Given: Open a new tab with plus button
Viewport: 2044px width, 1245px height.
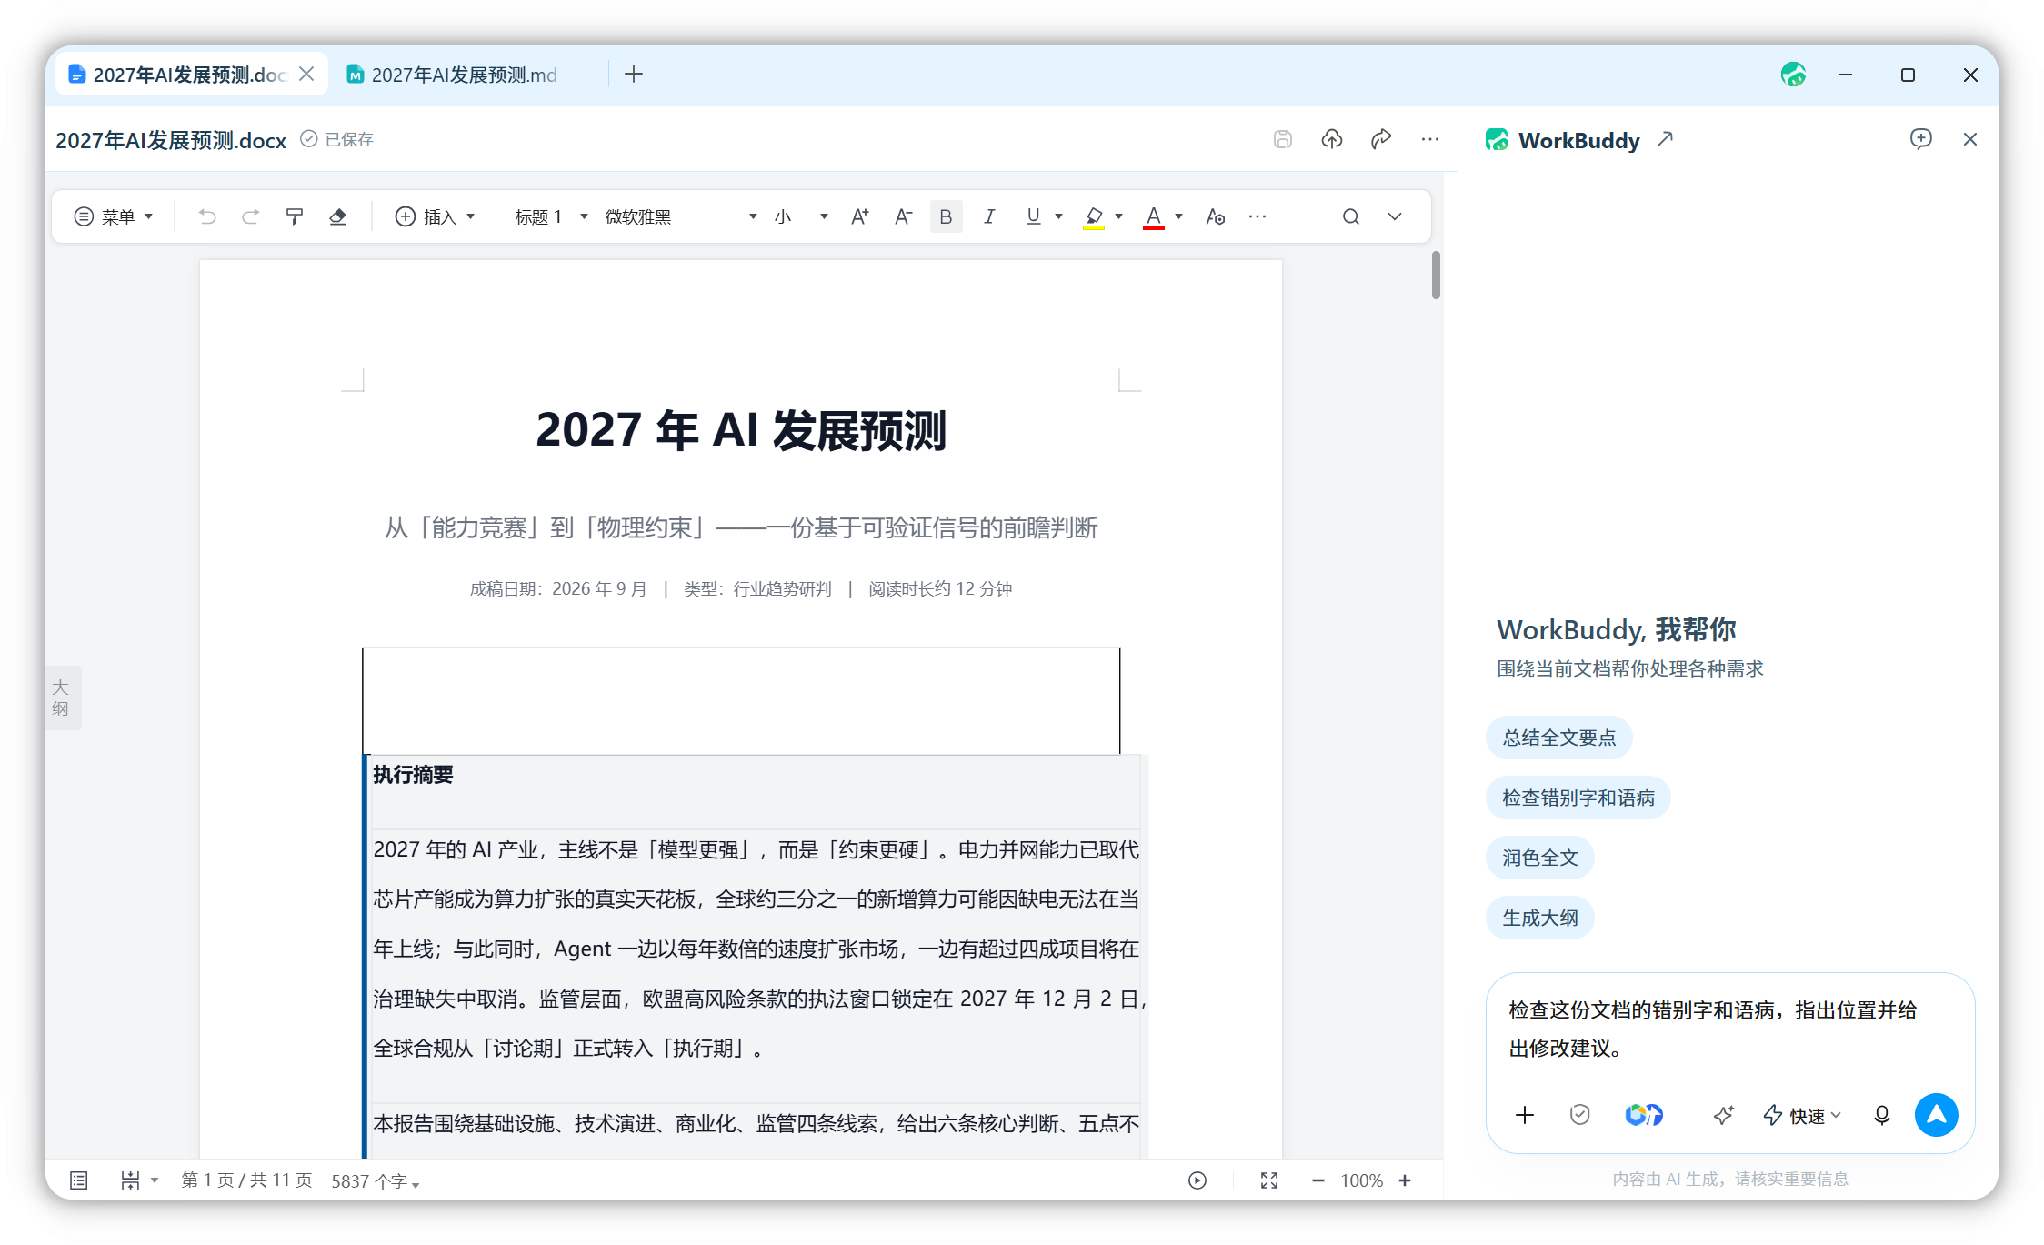Looking at the screenshot, I should pyautogui.click(x=634, y=74).
